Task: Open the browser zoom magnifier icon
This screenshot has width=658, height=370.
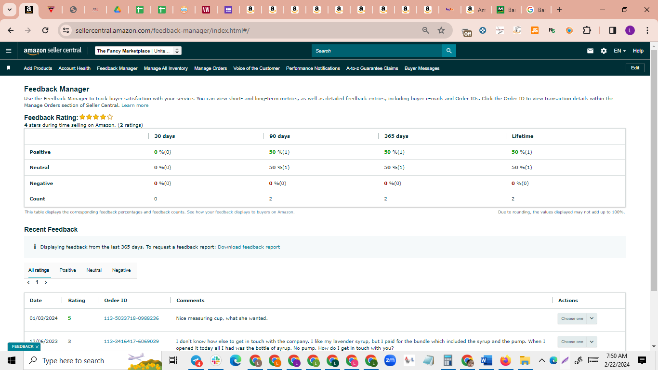Action: (x=425, y=30)
